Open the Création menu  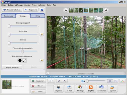(41, 5)
